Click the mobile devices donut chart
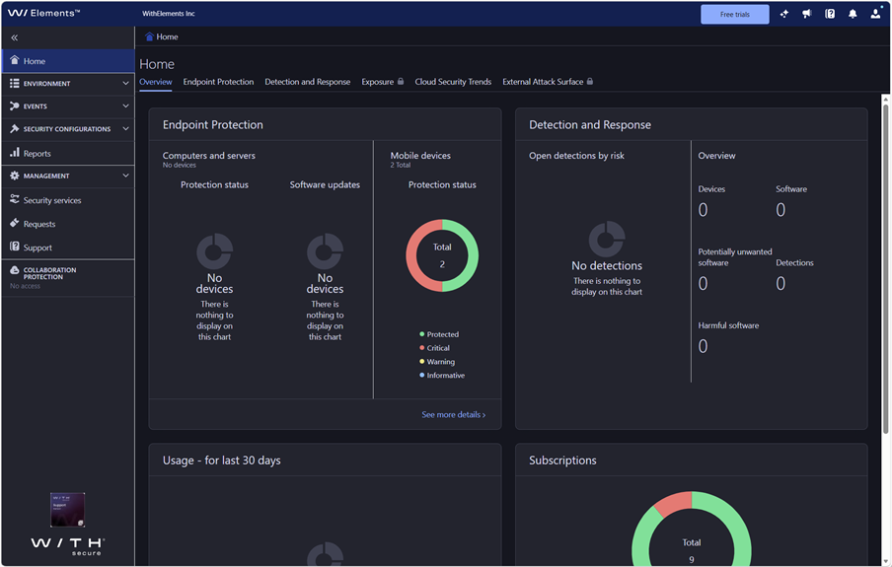892x567 pixels. pos(442,255)
